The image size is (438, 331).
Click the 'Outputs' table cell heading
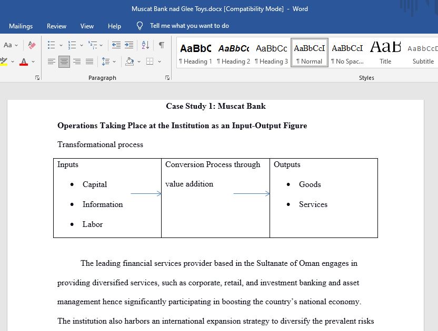click(287, 164)
